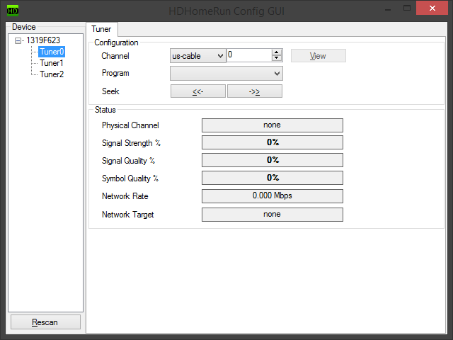The image size is (453, 340).
Task: Seek forward with the ->> button
Action: (255, 91)
